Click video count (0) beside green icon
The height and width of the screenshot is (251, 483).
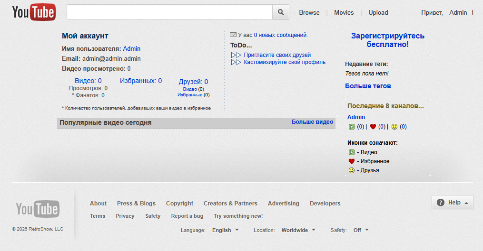coord(360,127)
